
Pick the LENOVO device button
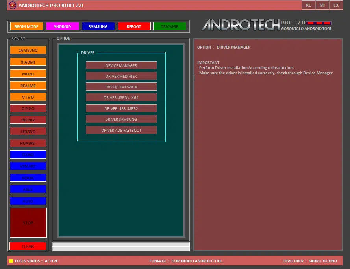(28, 131)
